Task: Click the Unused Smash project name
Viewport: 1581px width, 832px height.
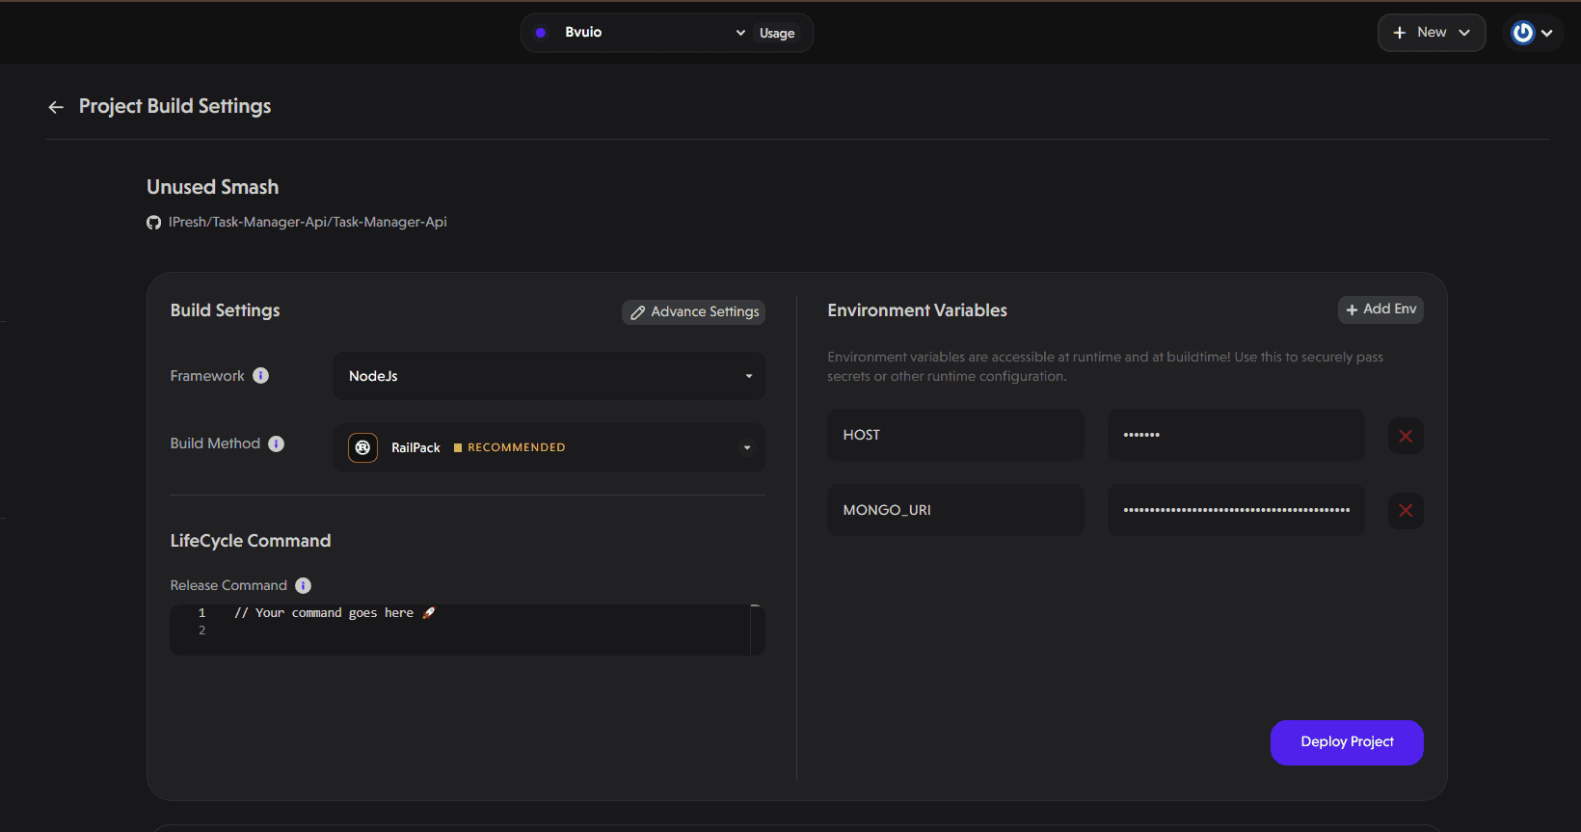Action: click(x=213, y=187)
